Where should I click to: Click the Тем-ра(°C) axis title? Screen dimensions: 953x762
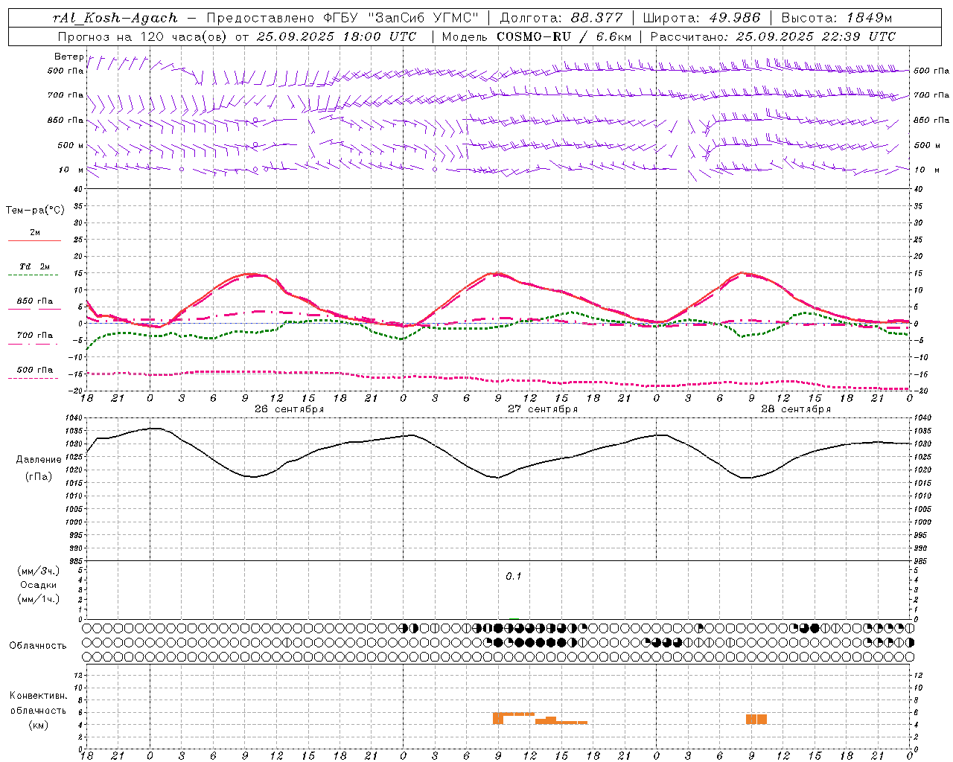pos(35,211)
